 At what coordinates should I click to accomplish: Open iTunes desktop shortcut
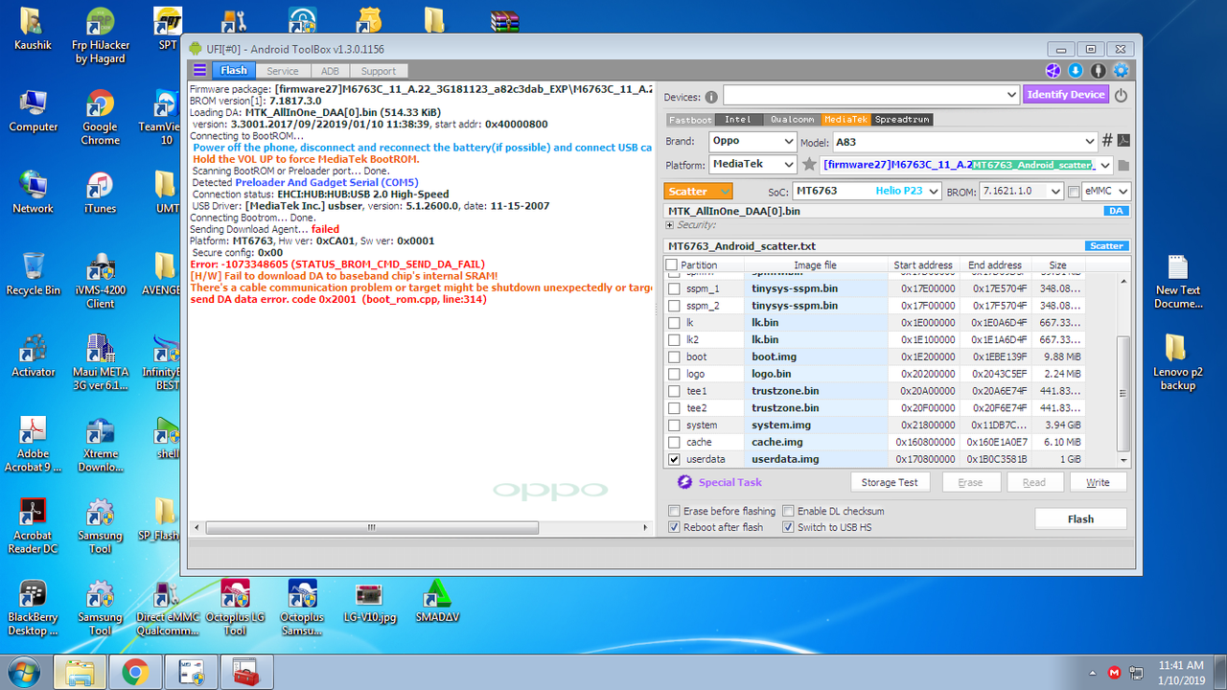(x=100, y=193)
